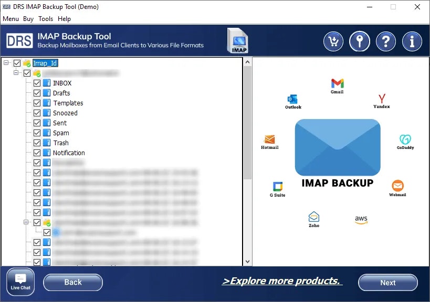Go back with the Back button
Viewport: 430px width, 302px height.
(73, 282)
